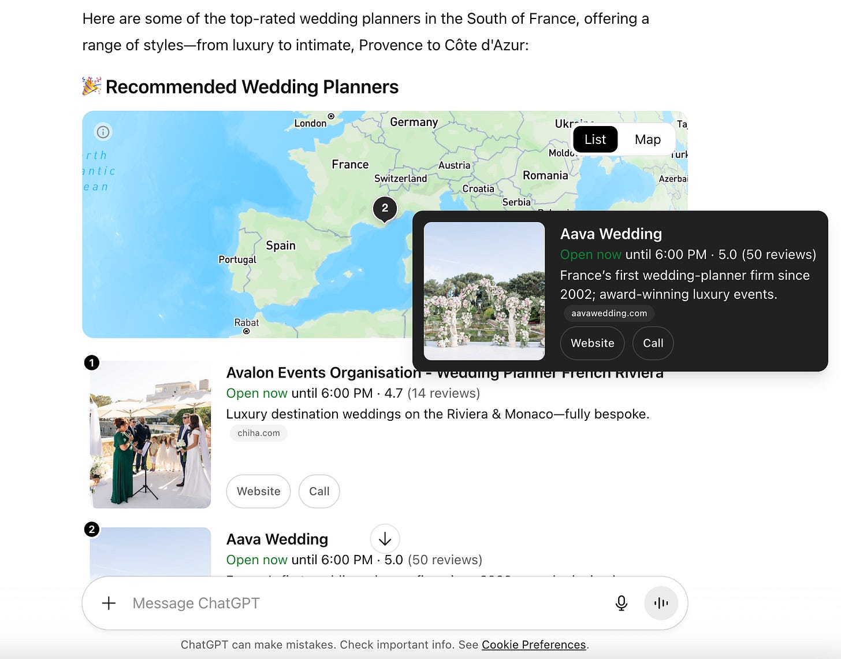The height and width of the screenshot is (659, 841).
Task: Click Call for Avalon Events Organisation
Action: tap(319, 491)
